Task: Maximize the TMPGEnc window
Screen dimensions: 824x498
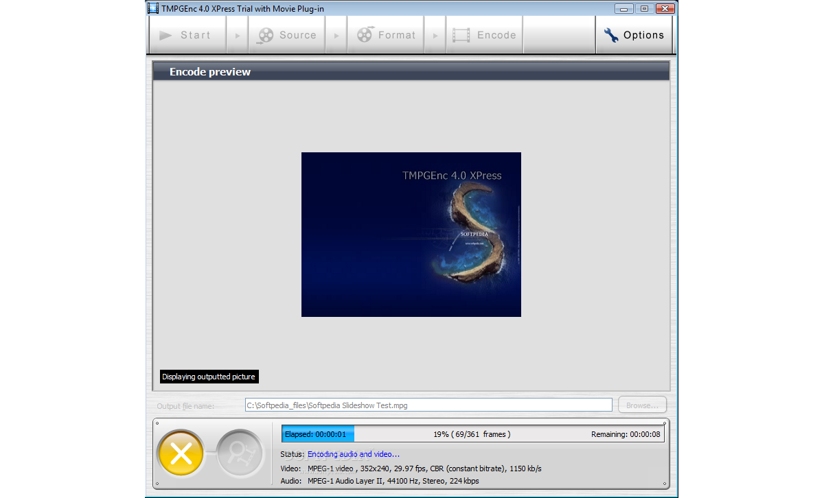Action: tap(644, 8)
